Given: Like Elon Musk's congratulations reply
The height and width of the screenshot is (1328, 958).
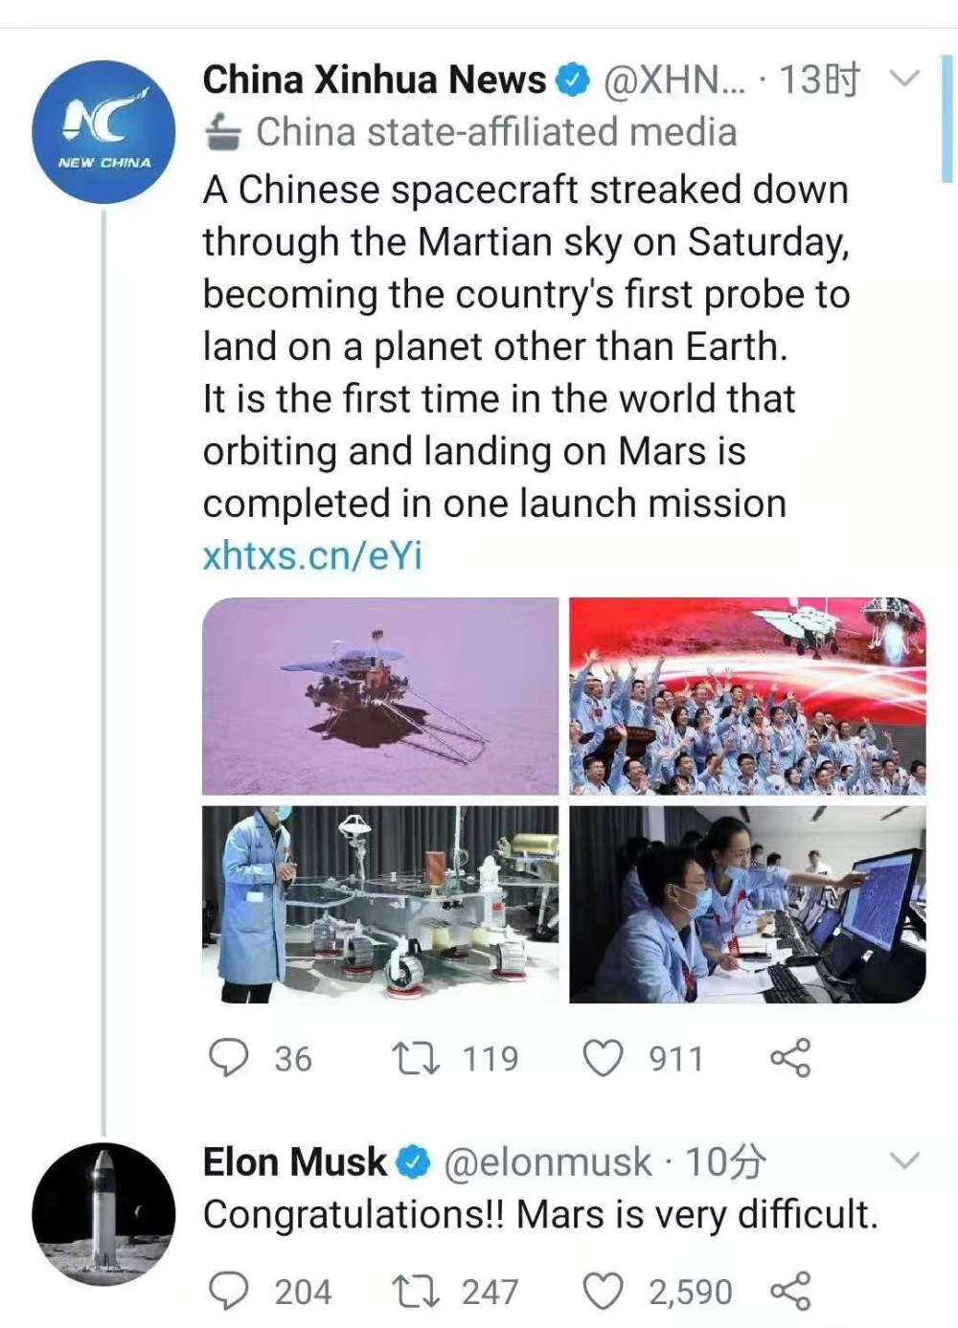Looking at the screenshot, I should (x=604, y=1292).
